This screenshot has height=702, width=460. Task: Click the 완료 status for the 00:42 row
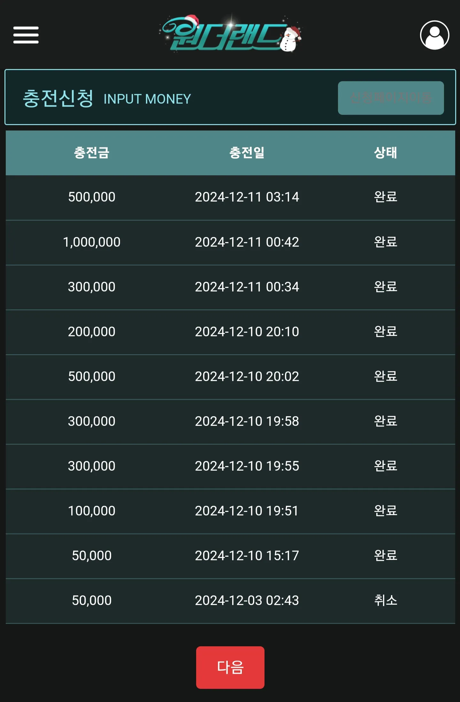(386, 242)
